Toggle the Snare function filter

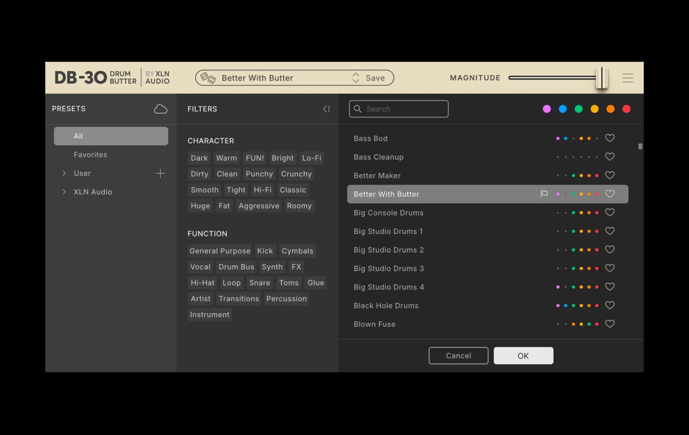coord(259,283)
